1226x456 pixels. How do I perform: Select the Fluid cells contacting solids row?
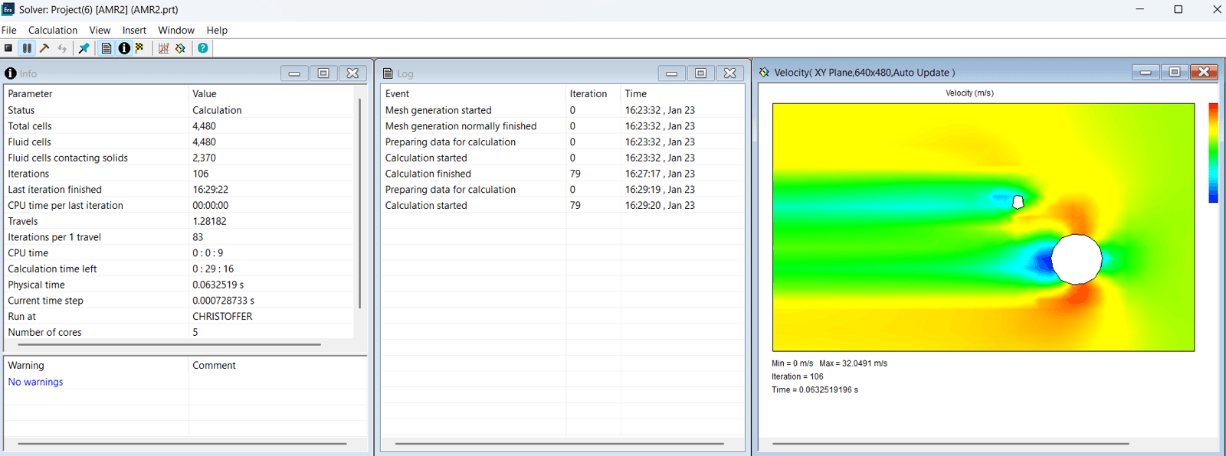179,158
